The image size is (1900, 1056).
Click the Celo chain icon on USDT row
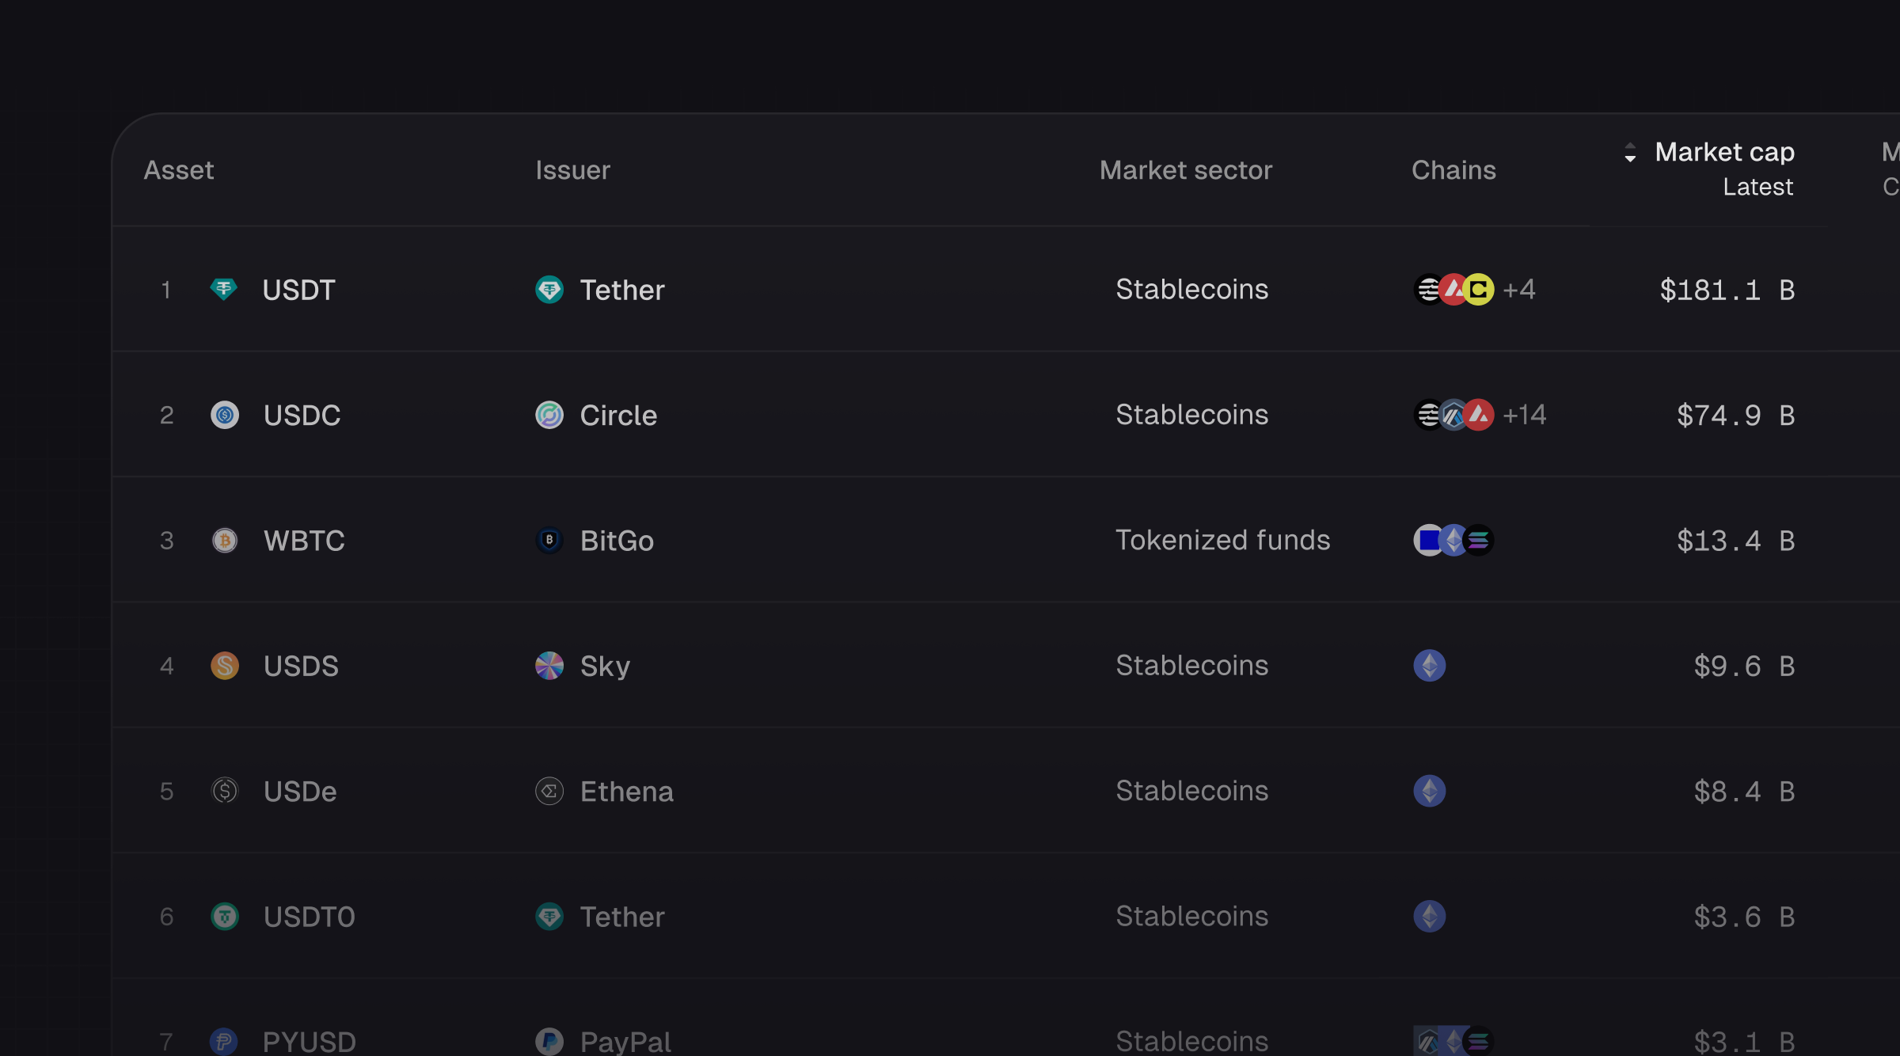click(x=1479, y=290)
